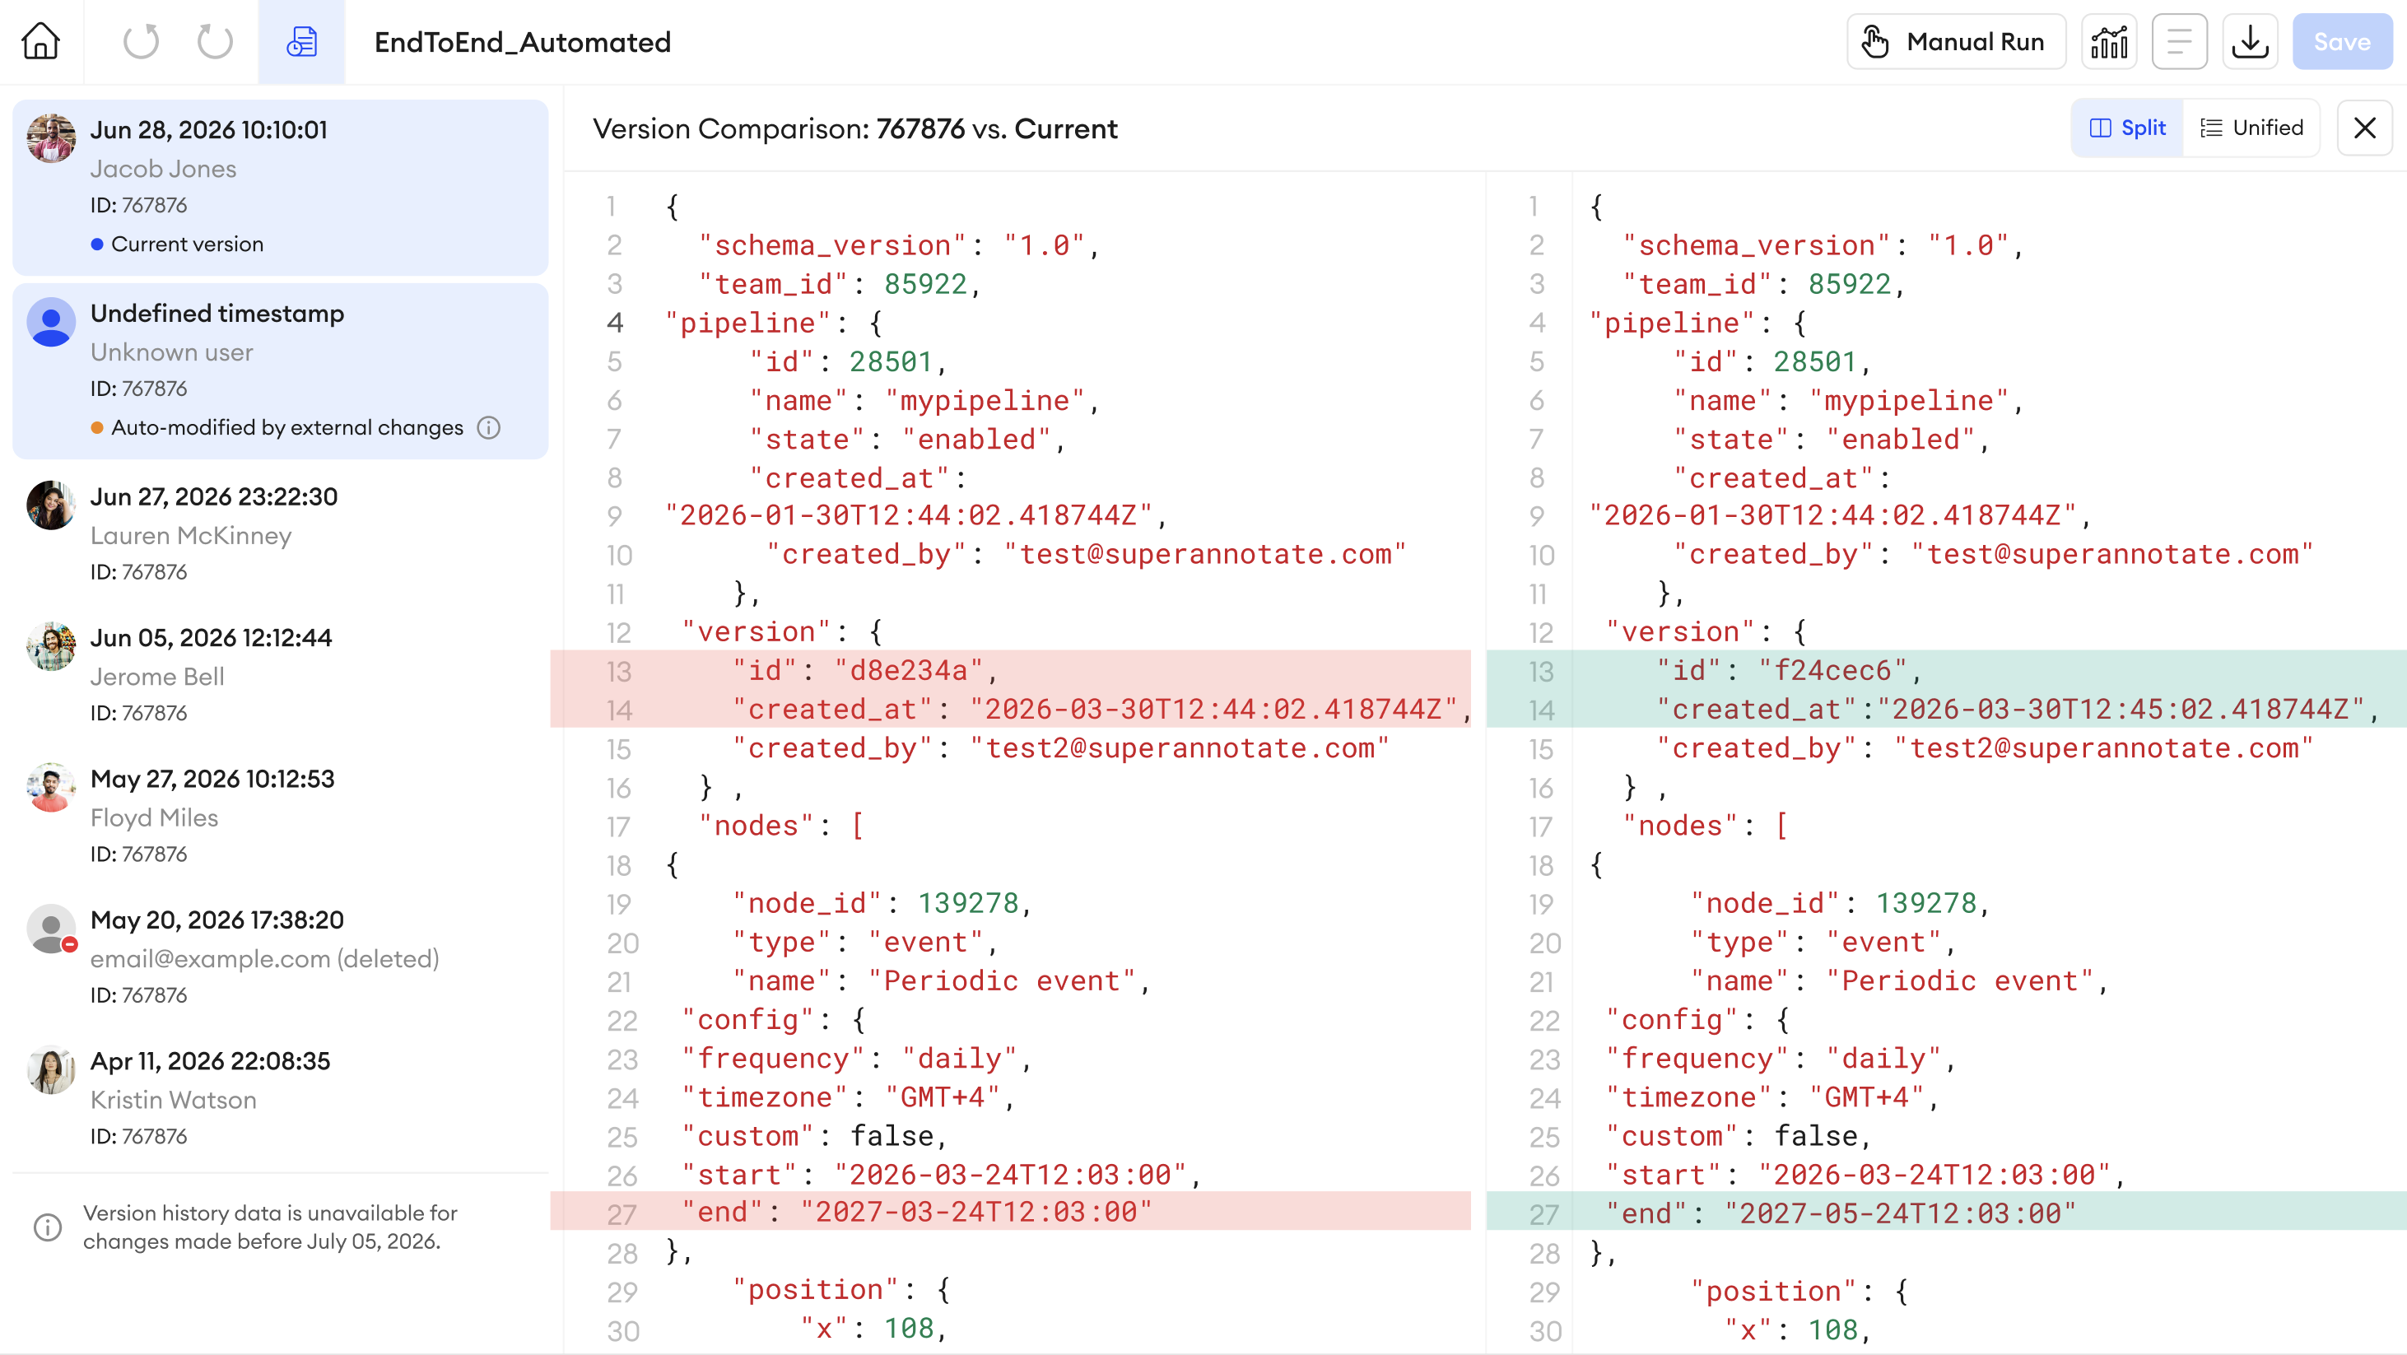Click the text align lines icon
The width and height of the screenshot is (2407, 1355).
click(2179, 41)
